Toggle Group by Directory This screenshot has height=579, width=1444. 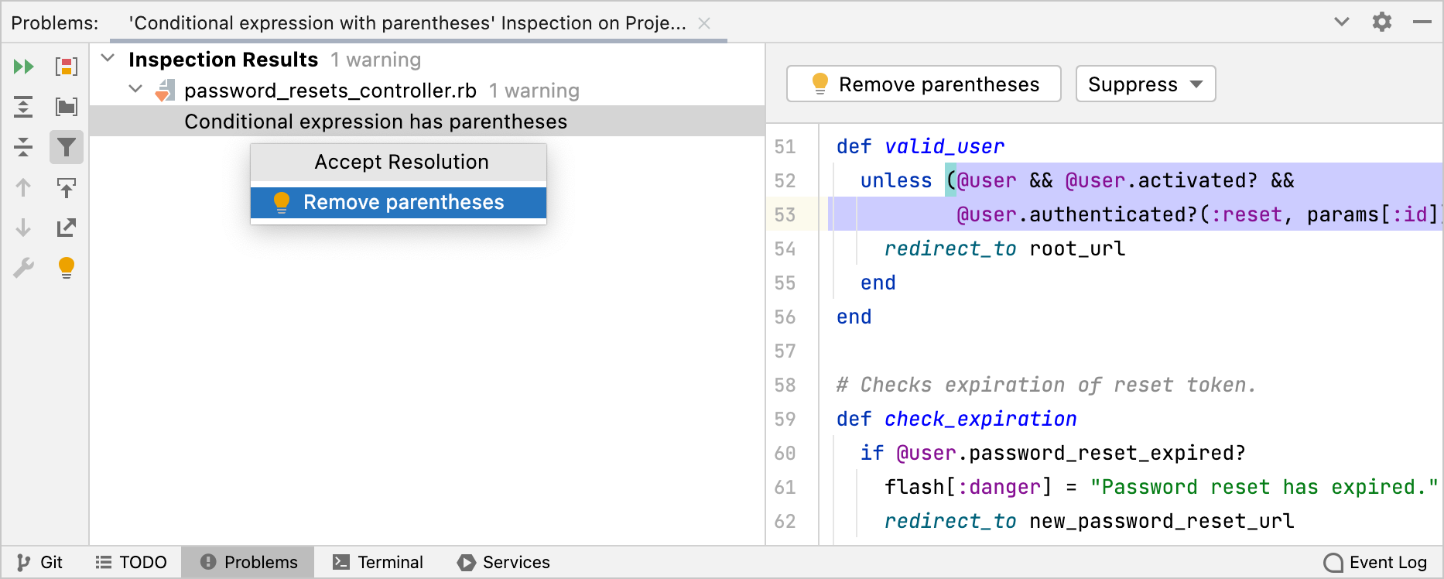click(x=67, y=107)
